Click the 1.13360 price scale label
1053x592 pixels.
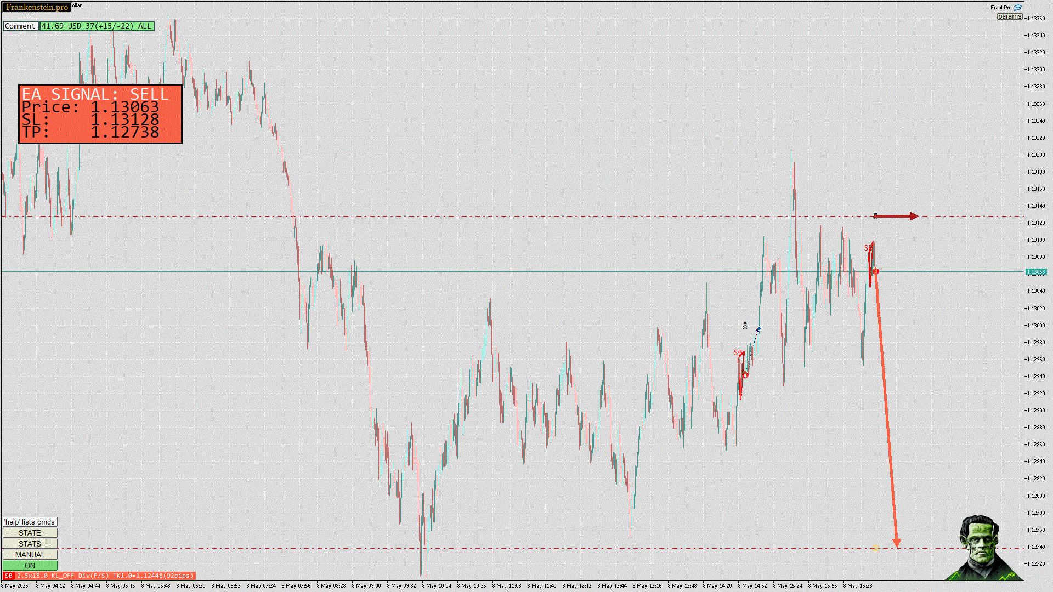1035,18
